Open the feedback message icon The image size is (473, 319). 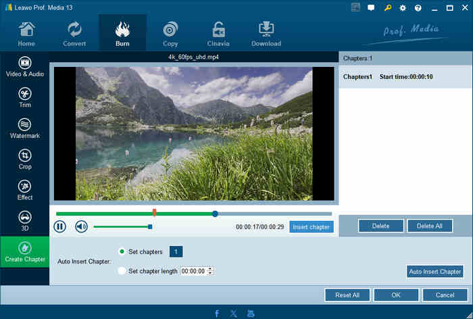pyautogui.click(x=371, y=8)
